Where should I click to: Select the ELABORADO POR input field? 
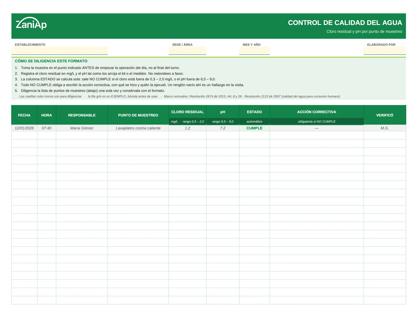pyautogui.click(x=385, y=51)
